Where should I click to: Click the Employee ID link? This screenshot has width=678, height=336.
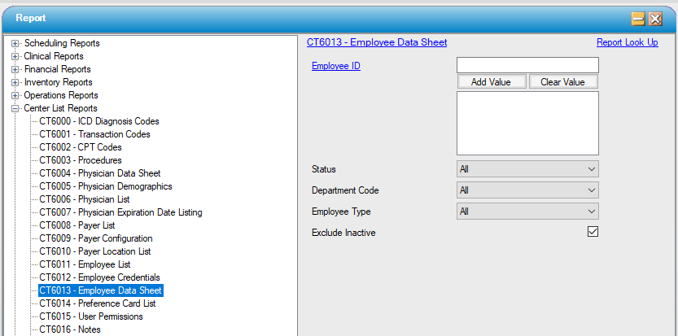[x=336, y=66]
